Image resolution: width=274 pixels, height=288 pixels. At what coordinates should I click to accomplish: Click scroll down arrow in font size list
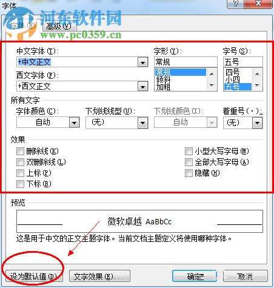(x=257, y=85)
